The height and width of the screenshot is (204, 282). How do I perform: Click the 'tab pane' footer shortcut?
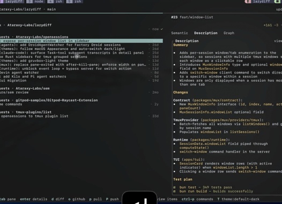[x=8, y=199]
